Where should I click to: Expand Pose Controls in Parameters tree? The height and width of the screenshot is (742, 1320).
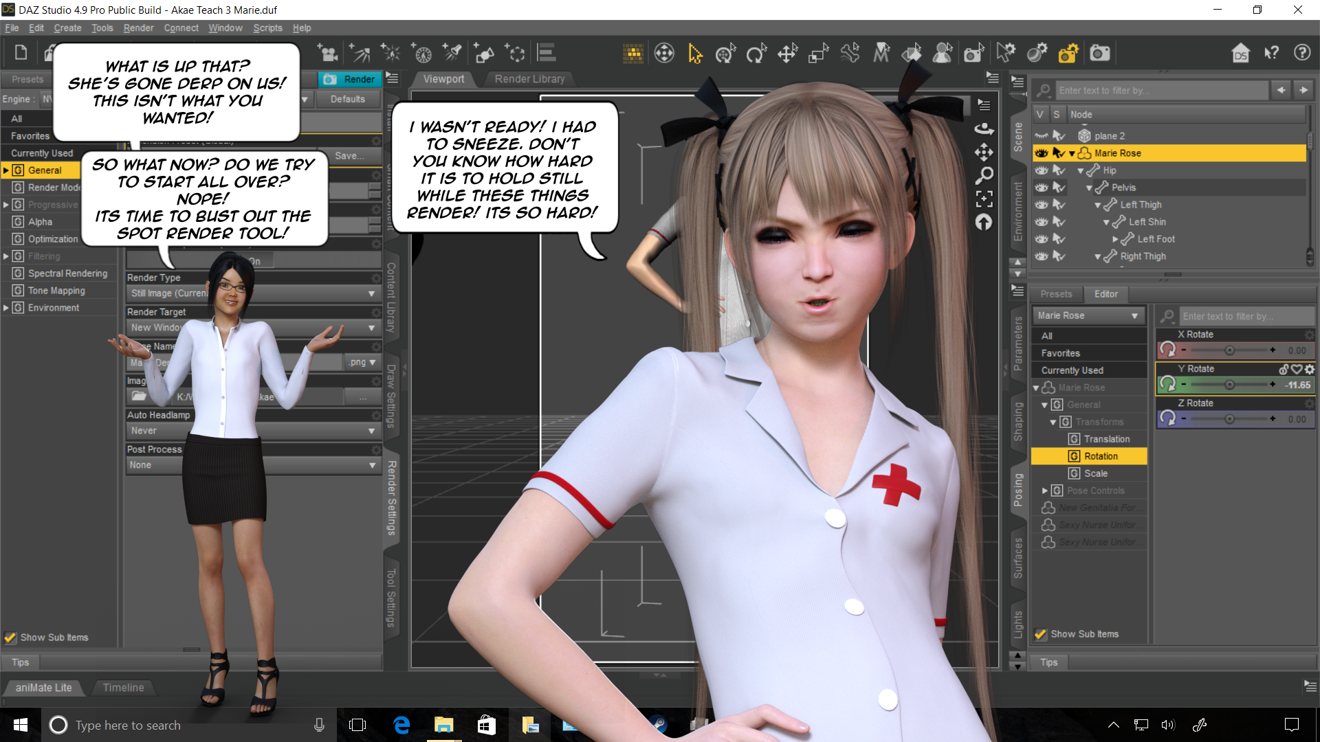1045,491
